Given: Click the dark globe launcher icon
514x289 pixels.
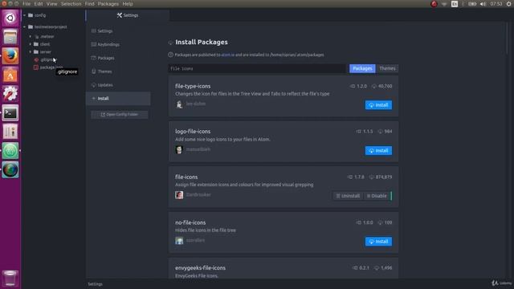Looking at the screenshot, I should [x=10, y=169].
